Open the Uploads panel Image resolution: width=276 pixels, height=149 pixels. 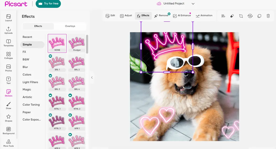click(x=8, y=30)
